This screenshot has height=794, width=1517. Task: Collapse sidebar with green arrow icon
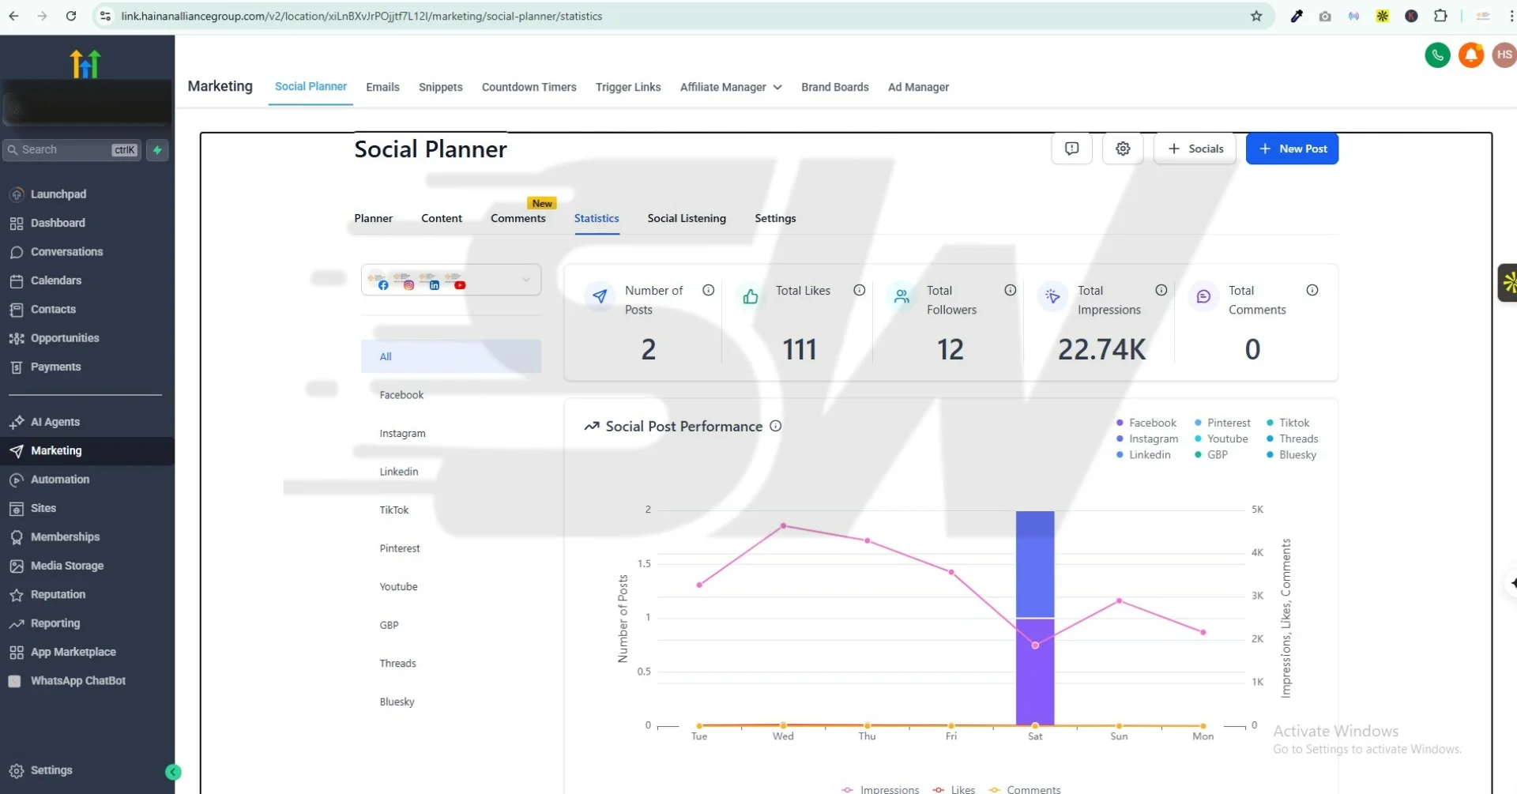coord(173,772)
